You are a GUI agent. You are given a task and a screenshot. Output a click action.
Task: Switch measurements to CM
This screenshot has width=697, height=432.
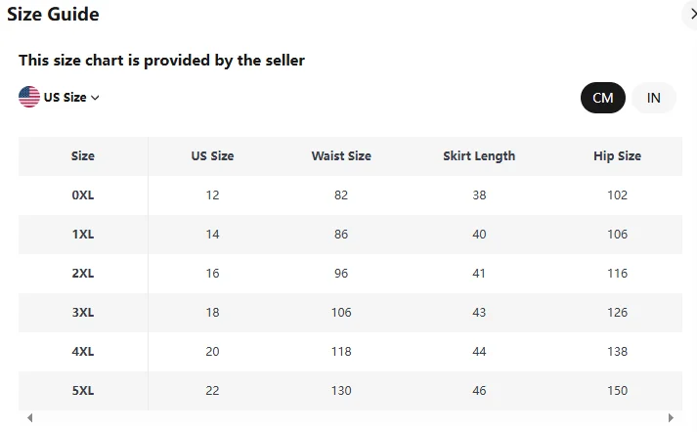[x=602, y=98]
